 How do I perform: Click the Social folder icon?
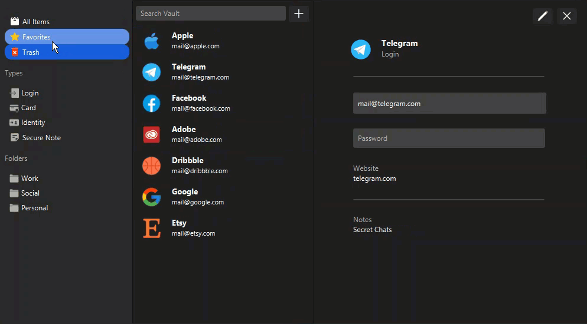tap(14, 193)
